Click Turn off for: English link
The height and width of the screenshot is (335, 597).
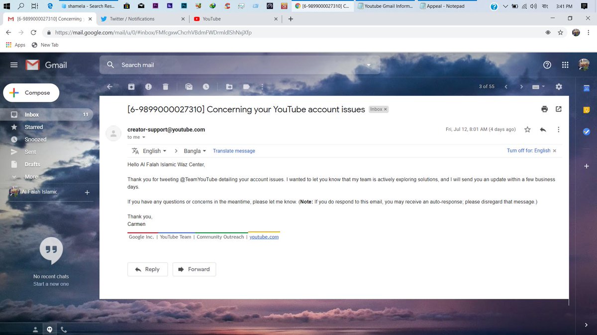pyautogui.click(x=528, y=151)
